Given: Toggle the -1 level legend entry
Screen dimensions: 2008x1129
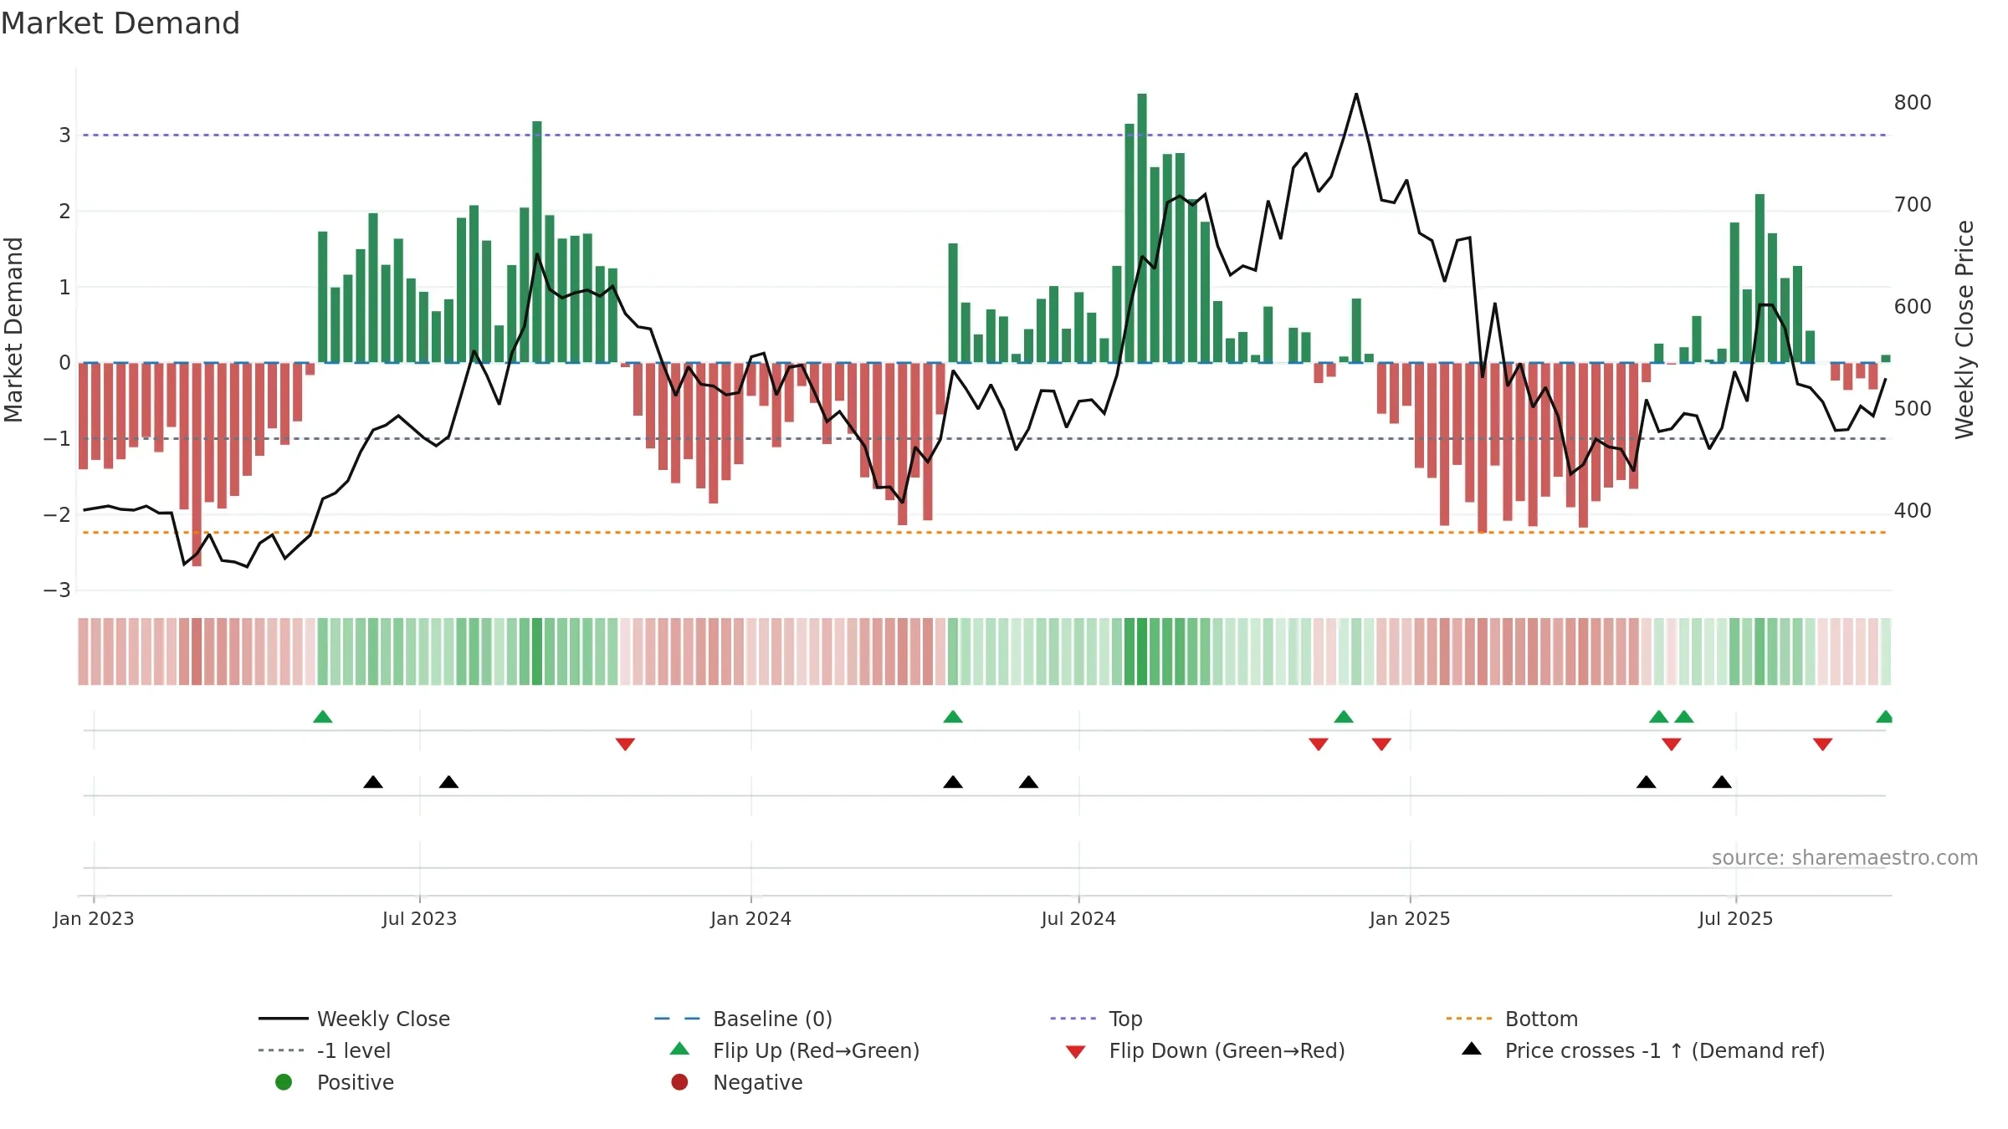Looking at the screenshot, I should 325,1050.
